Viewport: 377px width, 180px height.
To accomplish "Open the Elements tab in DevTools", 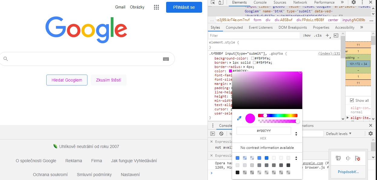I will click(x=239, y=2).
